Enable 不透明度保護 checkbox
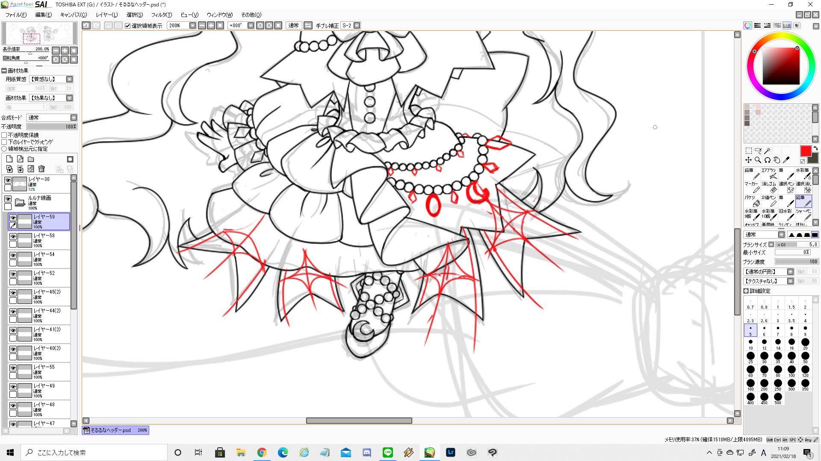Viewport: 821px width, 461px height. [4, 135]
